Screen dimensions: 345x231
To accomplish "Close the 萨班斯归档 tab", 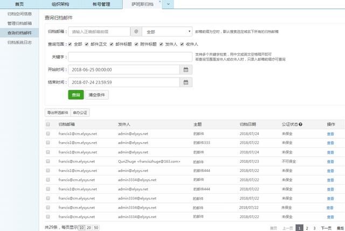I will click(160, 2).
